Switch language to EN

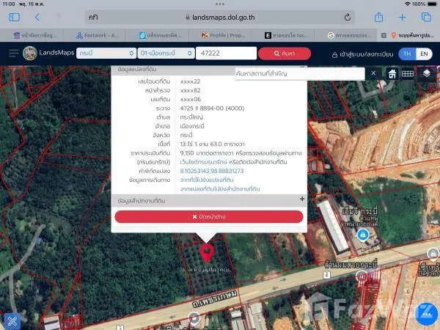tap(424, 53)
